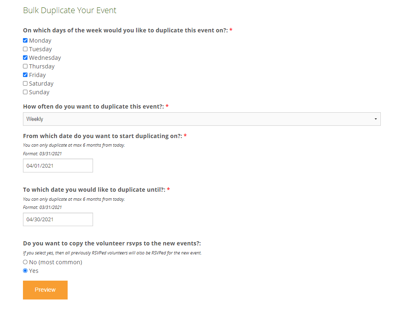414x313 pixels.
Task: Open the Weekly frequency dropdown
Action: (201, 119)
